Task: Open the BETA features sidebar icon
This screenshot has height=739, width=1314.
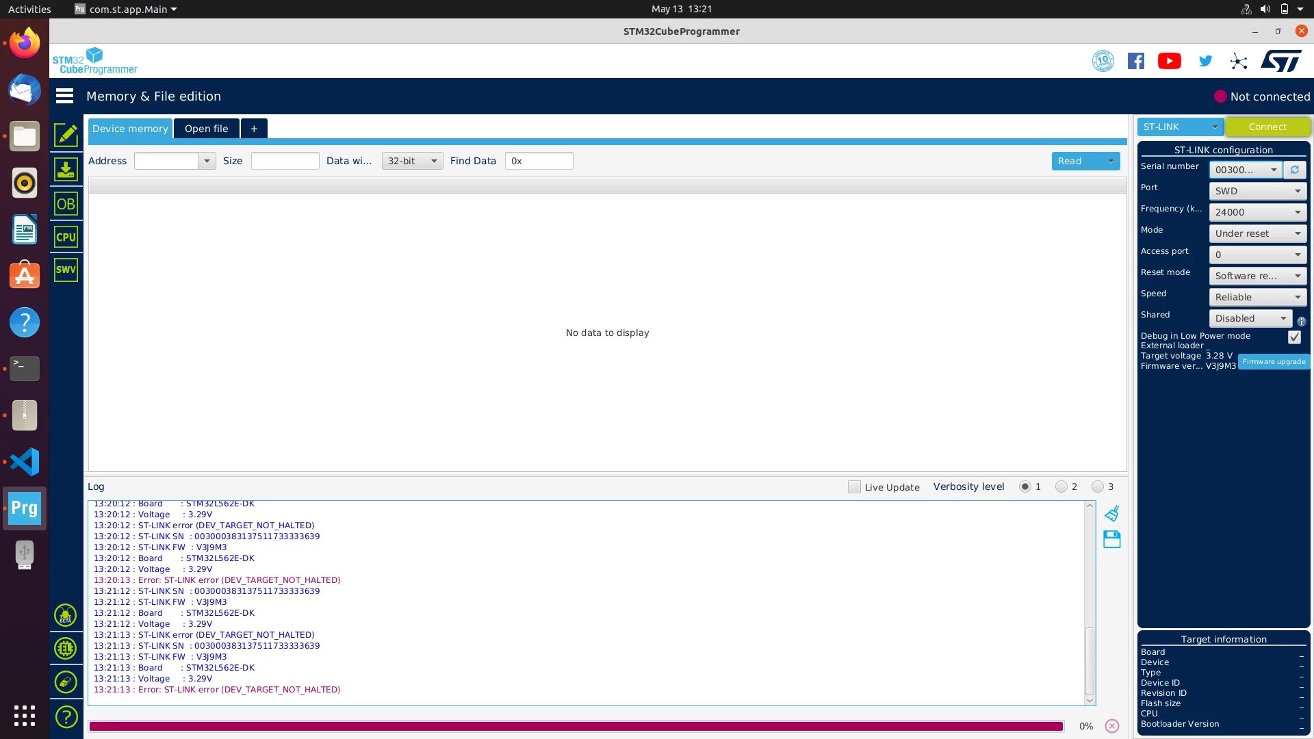Action: tap(65, 615)
